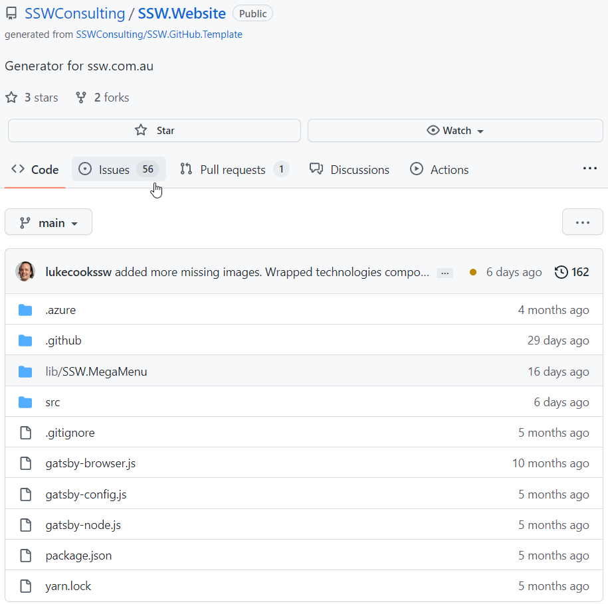The image size is (608, 604).
Task: Click the forks icon
Action: pyautogui.click(x=81, y=98)
